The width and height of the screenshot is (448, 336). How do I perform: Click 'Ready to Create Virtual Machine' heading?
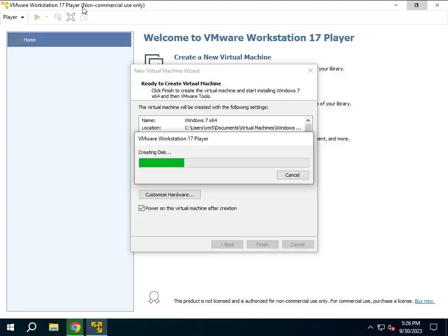(x=181, y=84)
